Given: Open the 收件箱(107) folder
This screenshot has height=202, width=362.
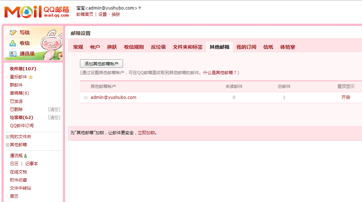Looking at the screenshot, I should tap(23, 69).
